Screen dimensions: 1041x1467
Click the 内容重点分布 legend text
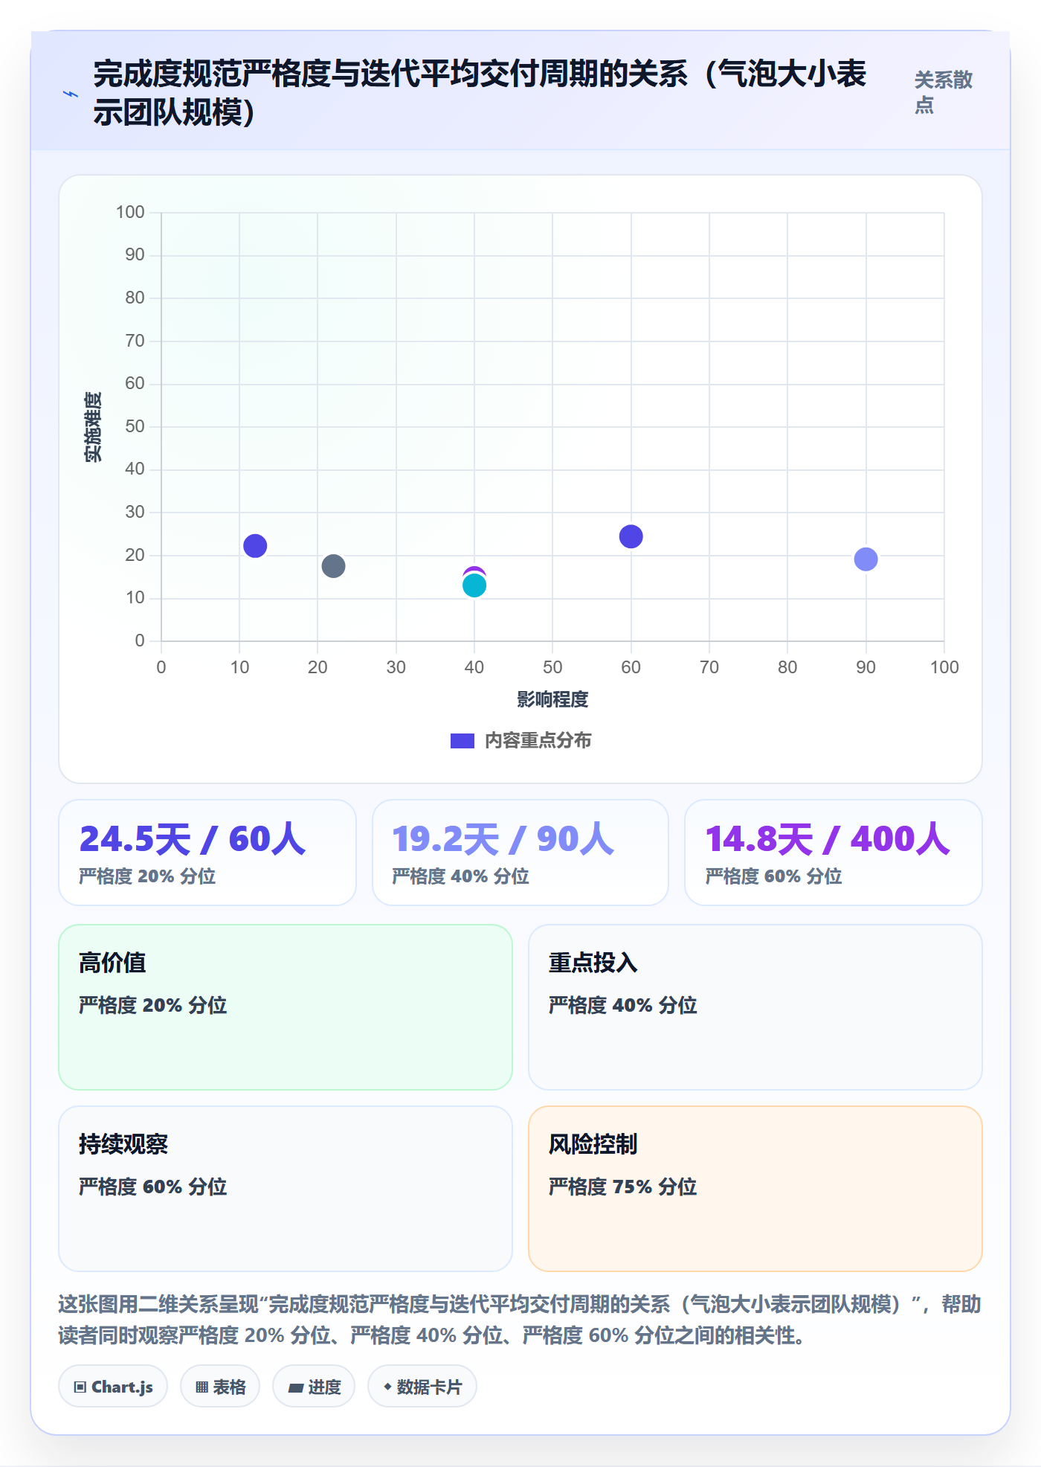pos(538,741)
